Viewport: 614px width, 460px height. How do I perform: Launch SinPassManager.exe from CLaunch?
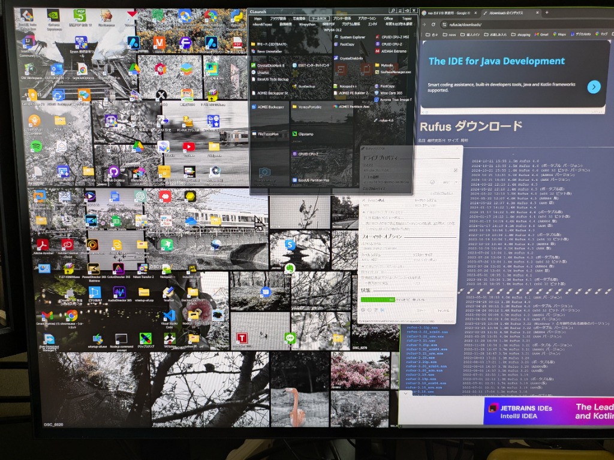[x=393, y=72]
